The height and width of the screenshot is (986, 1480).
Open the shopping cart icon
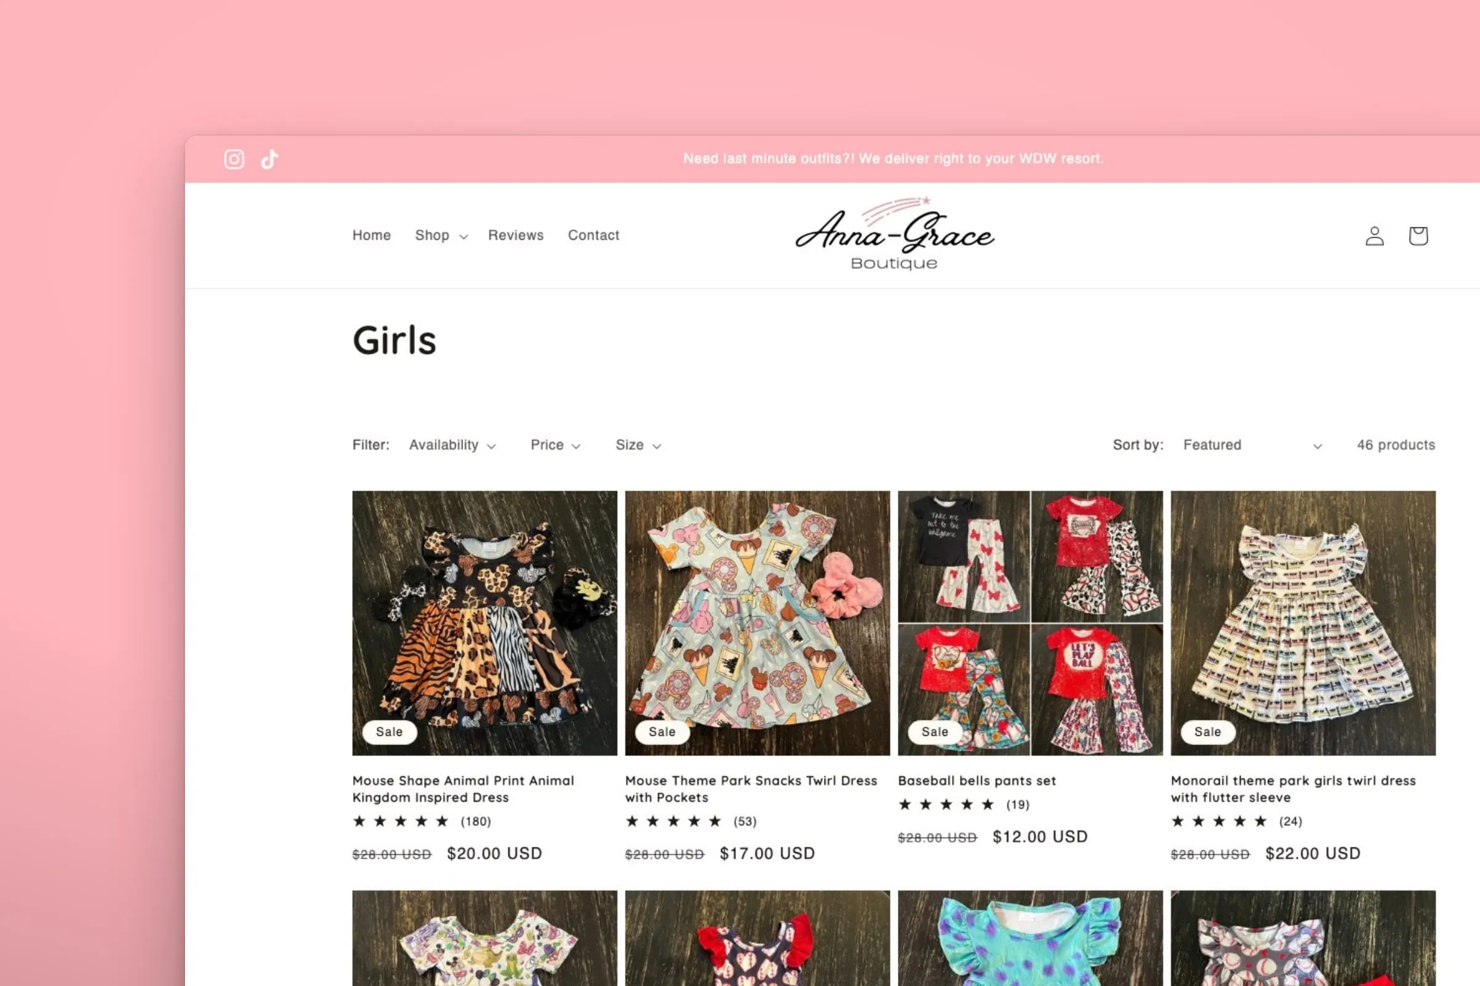(1418, 236)
